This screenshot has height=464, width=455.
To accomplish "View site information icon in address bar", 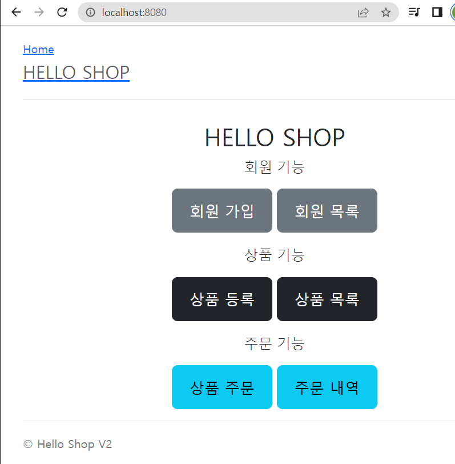I will [90, 13].
